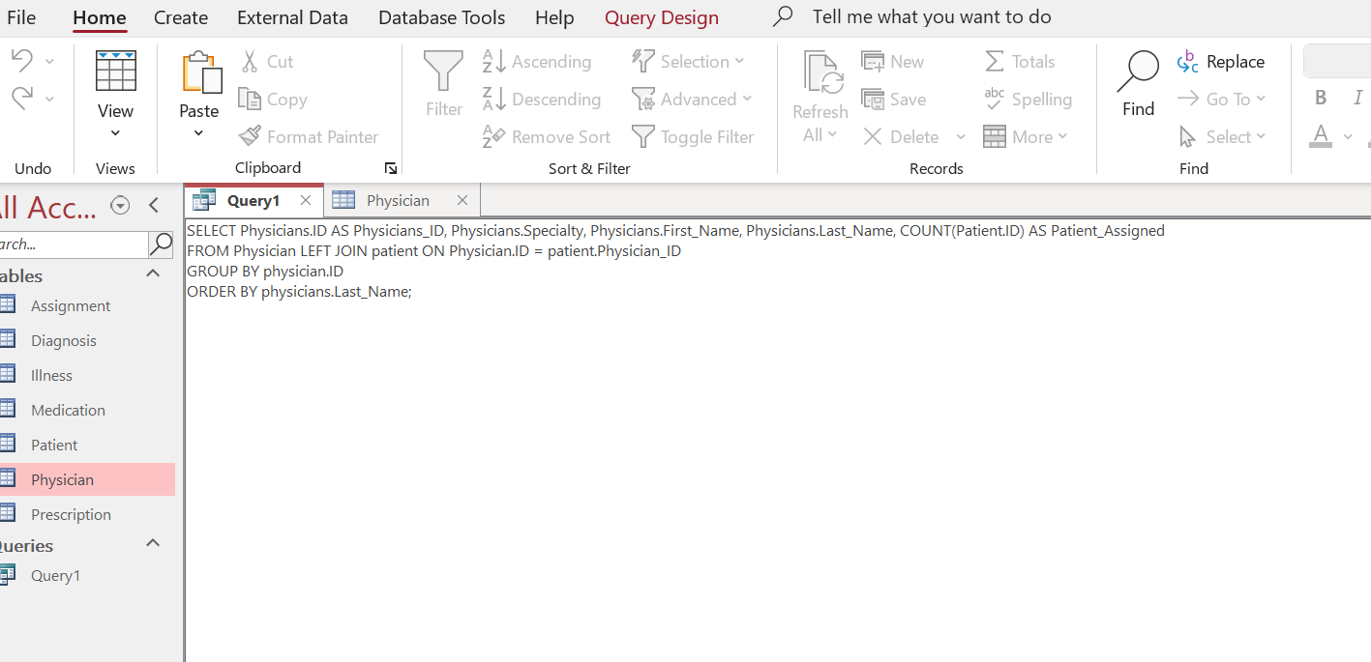
Task: Open the Query Design ribbon tab
Action: (x=661, y=16)
